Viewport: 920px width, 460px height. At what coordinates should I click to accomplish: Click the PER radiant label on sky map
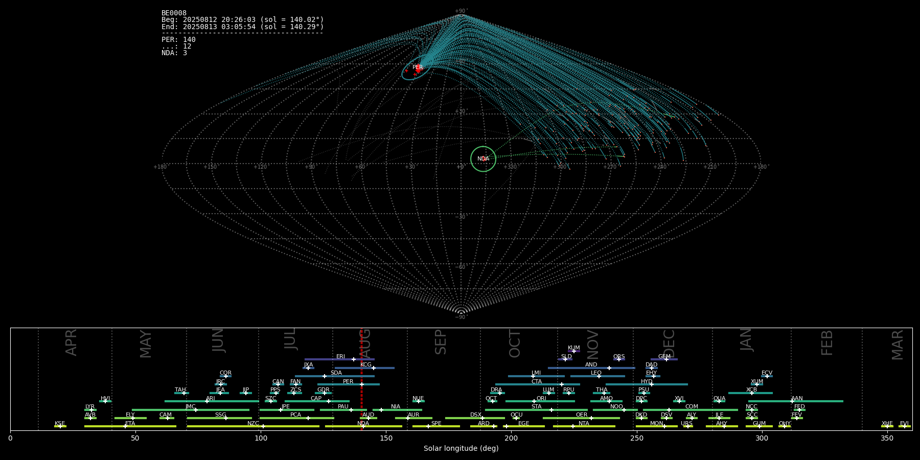[418, 67]
